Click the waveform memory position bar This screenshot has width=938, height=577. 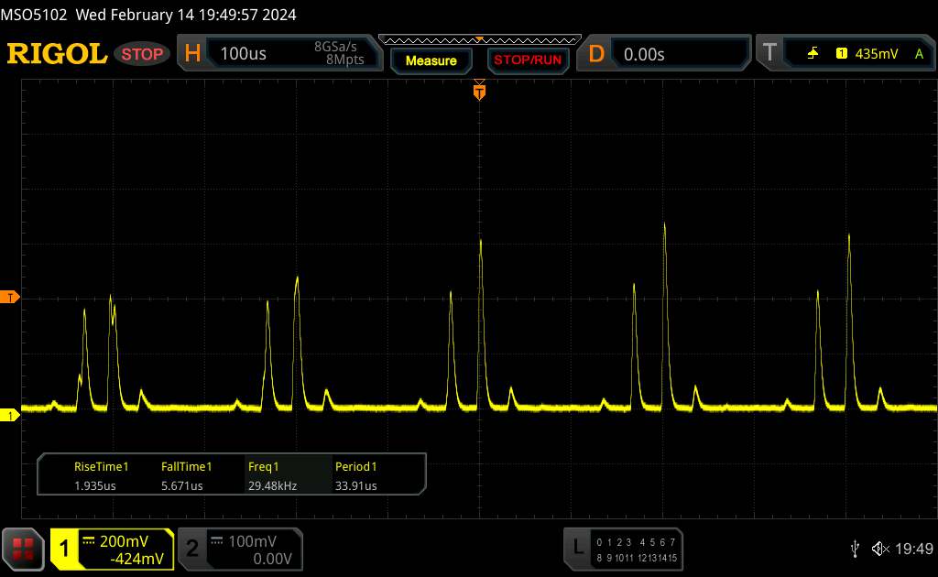(x=480, y=40)
